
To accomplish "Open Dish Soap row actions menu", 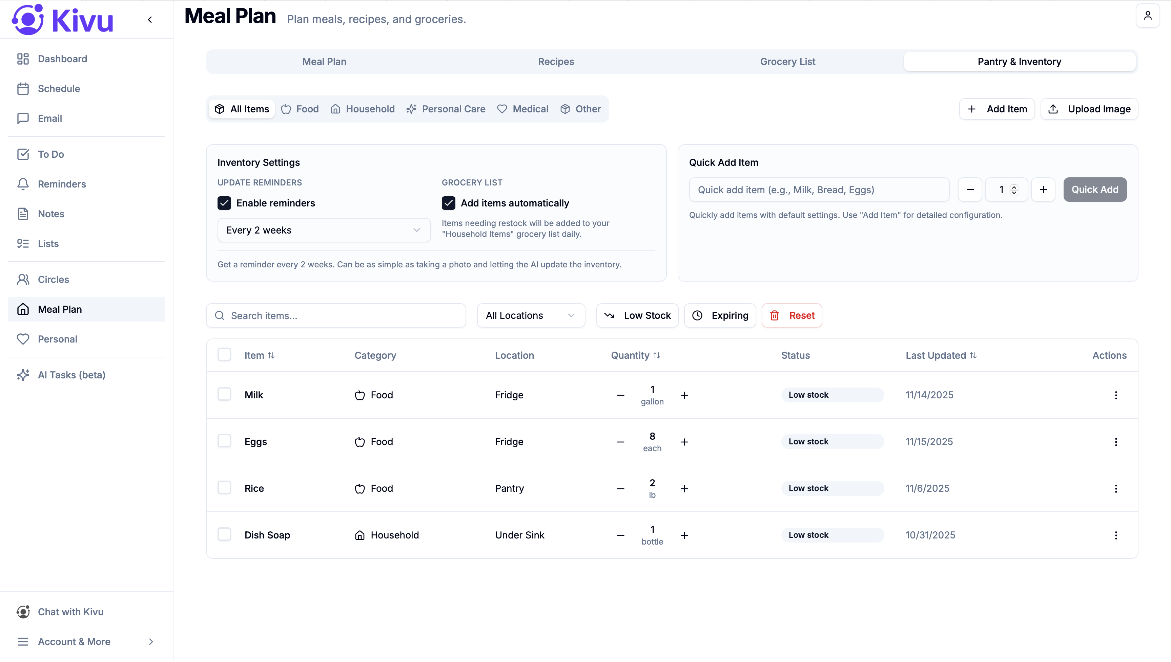I will [x=1115, y=535].
